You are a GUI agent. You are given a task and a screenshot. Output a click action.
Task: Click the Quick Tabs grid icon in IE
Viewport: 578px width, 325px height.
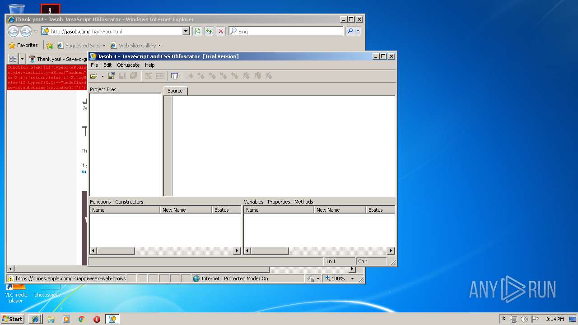(x=13, y=59)
